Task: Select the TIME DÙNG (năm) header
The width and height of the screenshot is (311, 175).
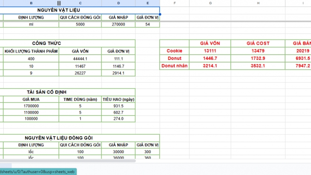Action: [80, 99]
